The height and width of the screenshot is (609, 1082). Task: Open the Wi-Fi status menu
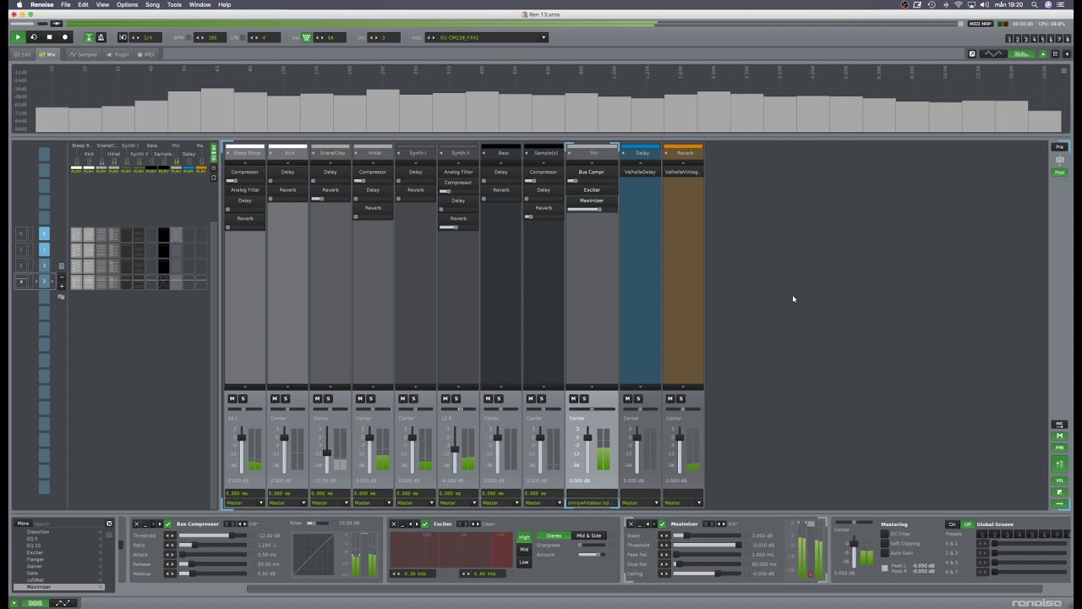(x=959, y=4)
